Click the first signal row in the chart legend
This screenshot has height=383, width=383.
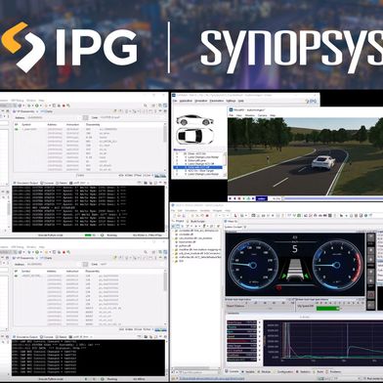coord(242,322)
